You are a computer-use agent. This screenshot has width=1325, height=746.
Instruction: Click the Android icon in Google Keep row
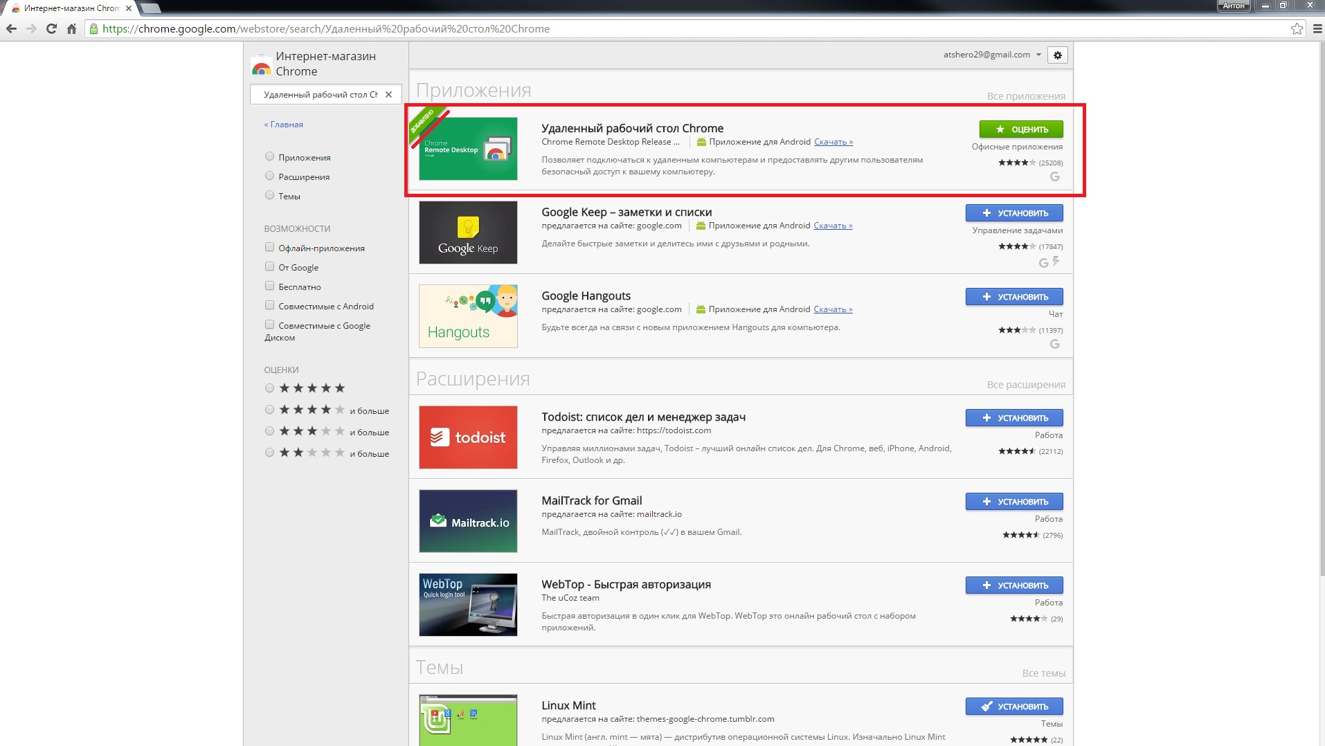(x=701, y=226)
